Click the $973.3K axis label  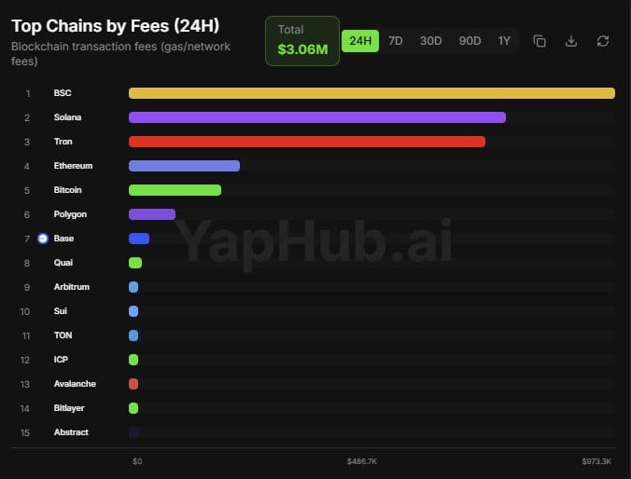click(596, 461)
